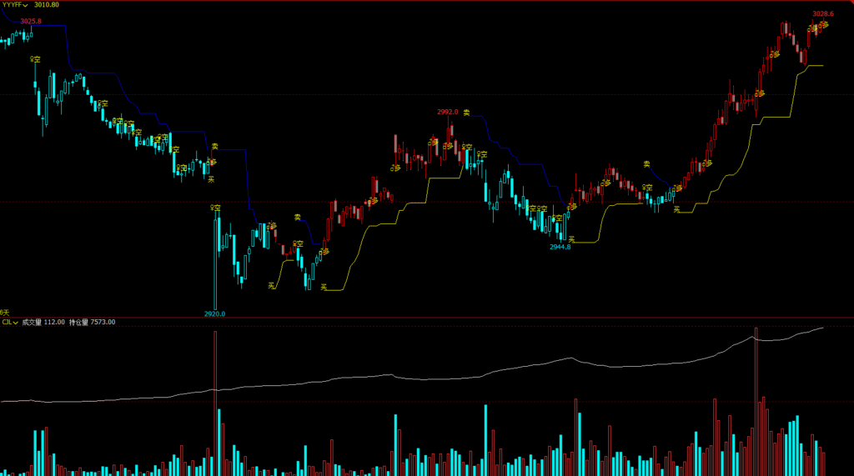Click the 2944.8 trough price label

(x=560, y=247)
